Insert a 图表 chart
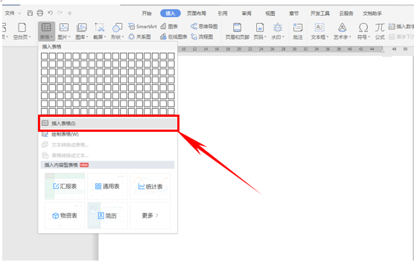 169,26
